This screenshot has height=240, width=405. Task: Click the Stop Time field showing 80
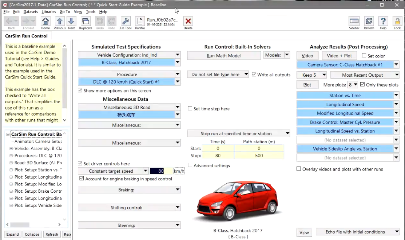218,155
